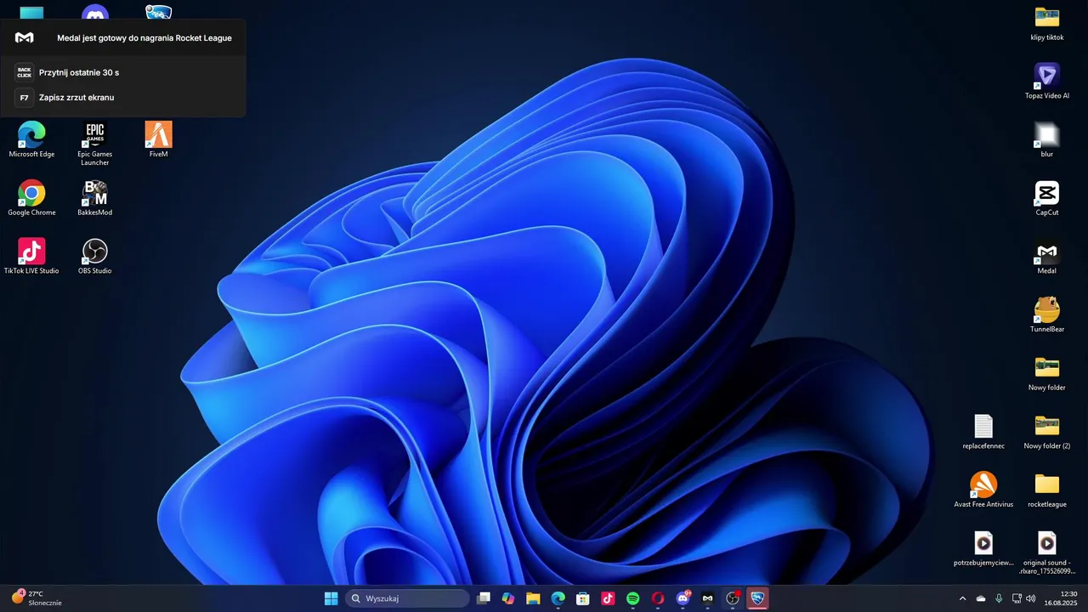
Task: Select the TunnelBear desktop icon
Action: tap(1047, 314)
